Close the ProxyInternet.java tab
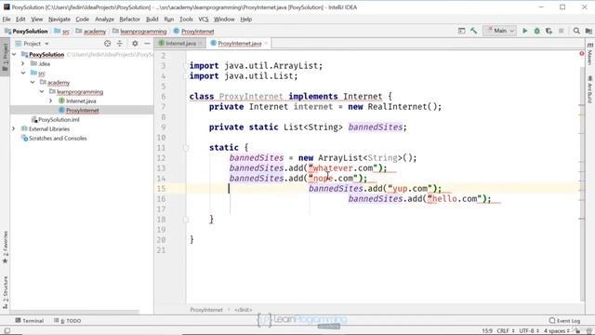Screen dimensions: 595x335 (266, 44)
